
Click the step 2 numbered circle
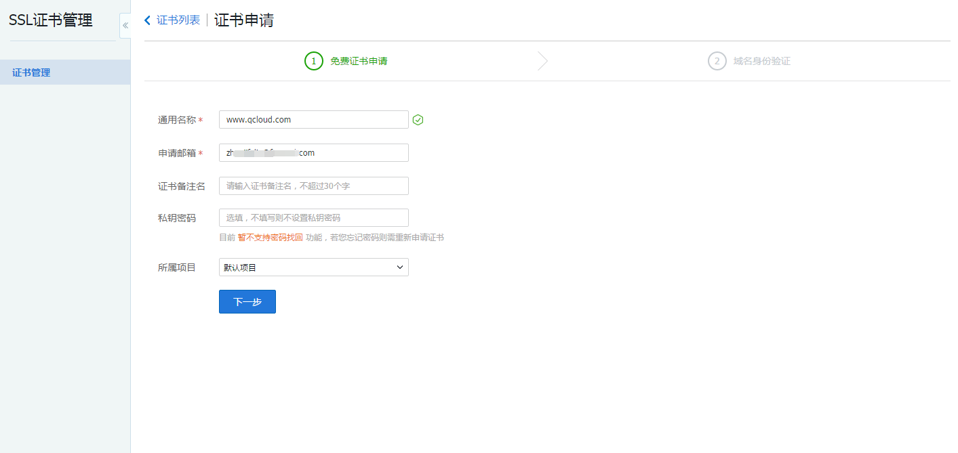tap(717, 61)
